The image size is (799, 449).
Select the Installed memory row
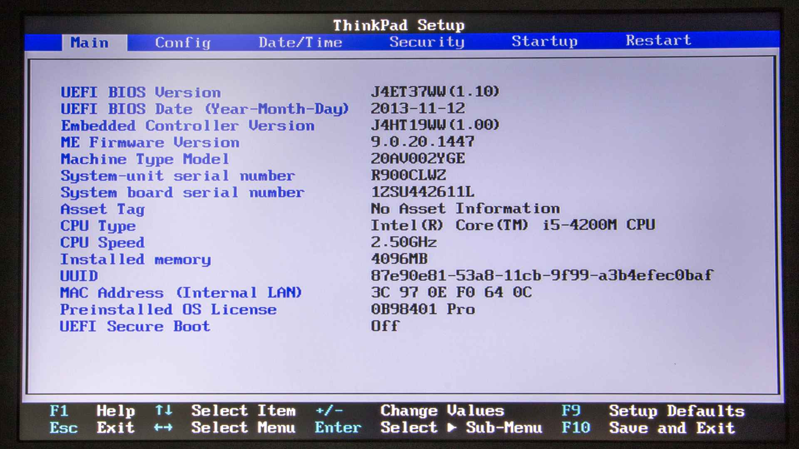[135, 259]
